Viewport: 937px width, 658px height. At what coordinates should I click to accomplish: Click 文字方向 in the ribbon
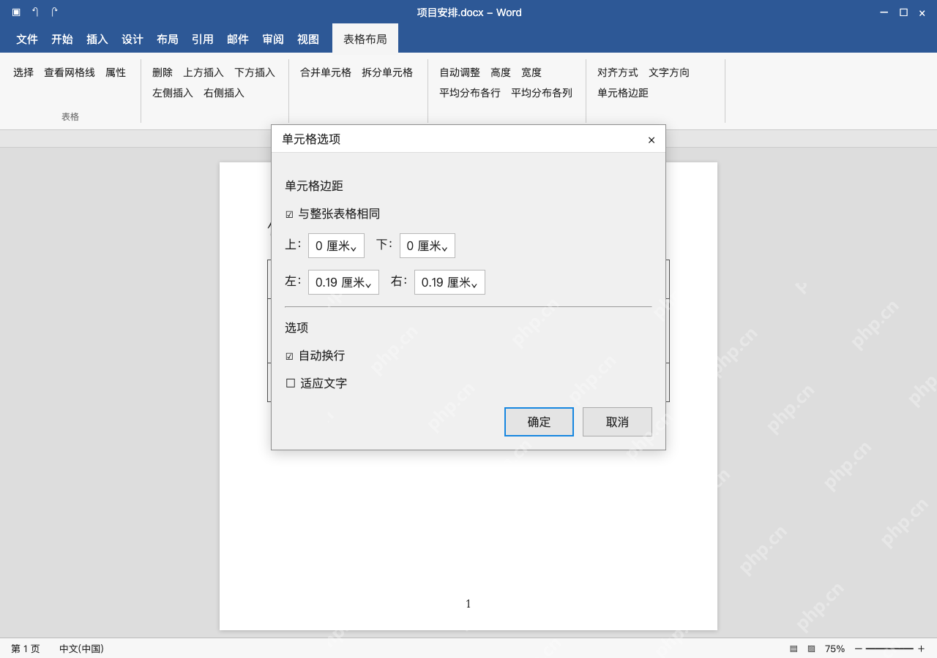669,72
